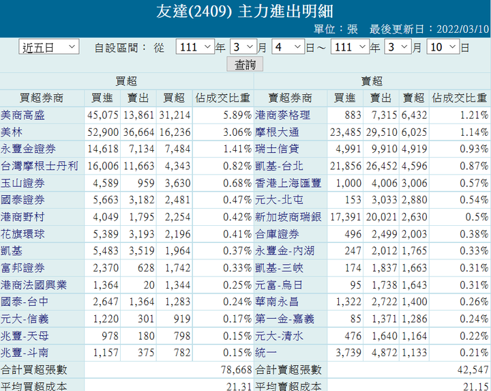Open broker link 瑞士信貸
This screenshot has width=491, height=391.
click(x=277, y=149)
